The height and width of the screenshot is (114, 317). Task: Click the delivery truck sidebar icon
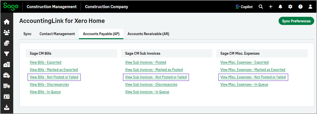click(x=7, y=86)
